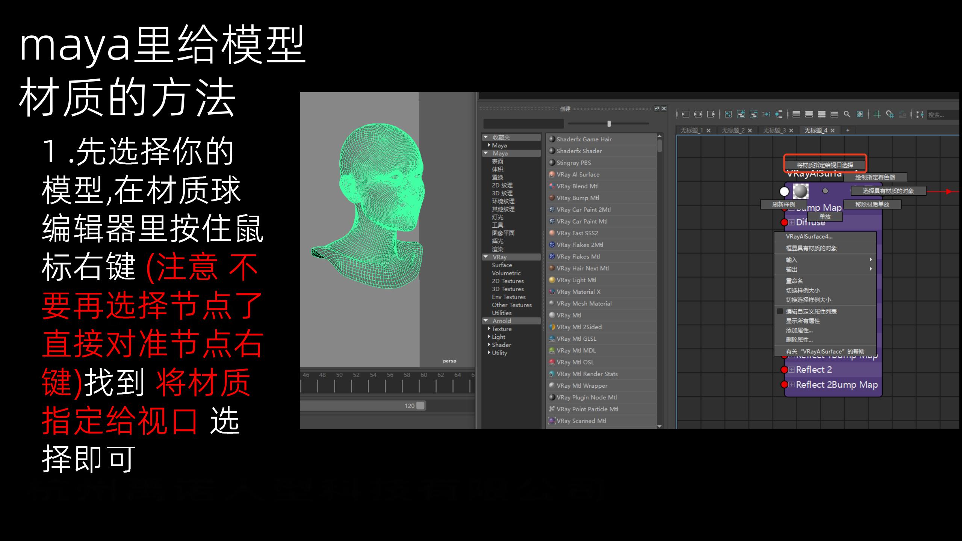This screenshot has width=962, height=541.
Task: Click the icon left of search field
Action: pyautogui.click(x=920, y=114)
